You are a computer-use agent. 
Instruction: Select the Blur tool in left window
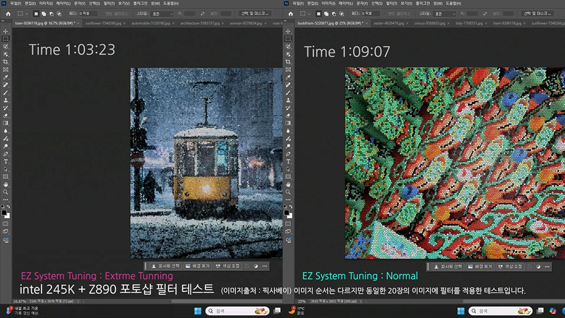tap(6, 131)
